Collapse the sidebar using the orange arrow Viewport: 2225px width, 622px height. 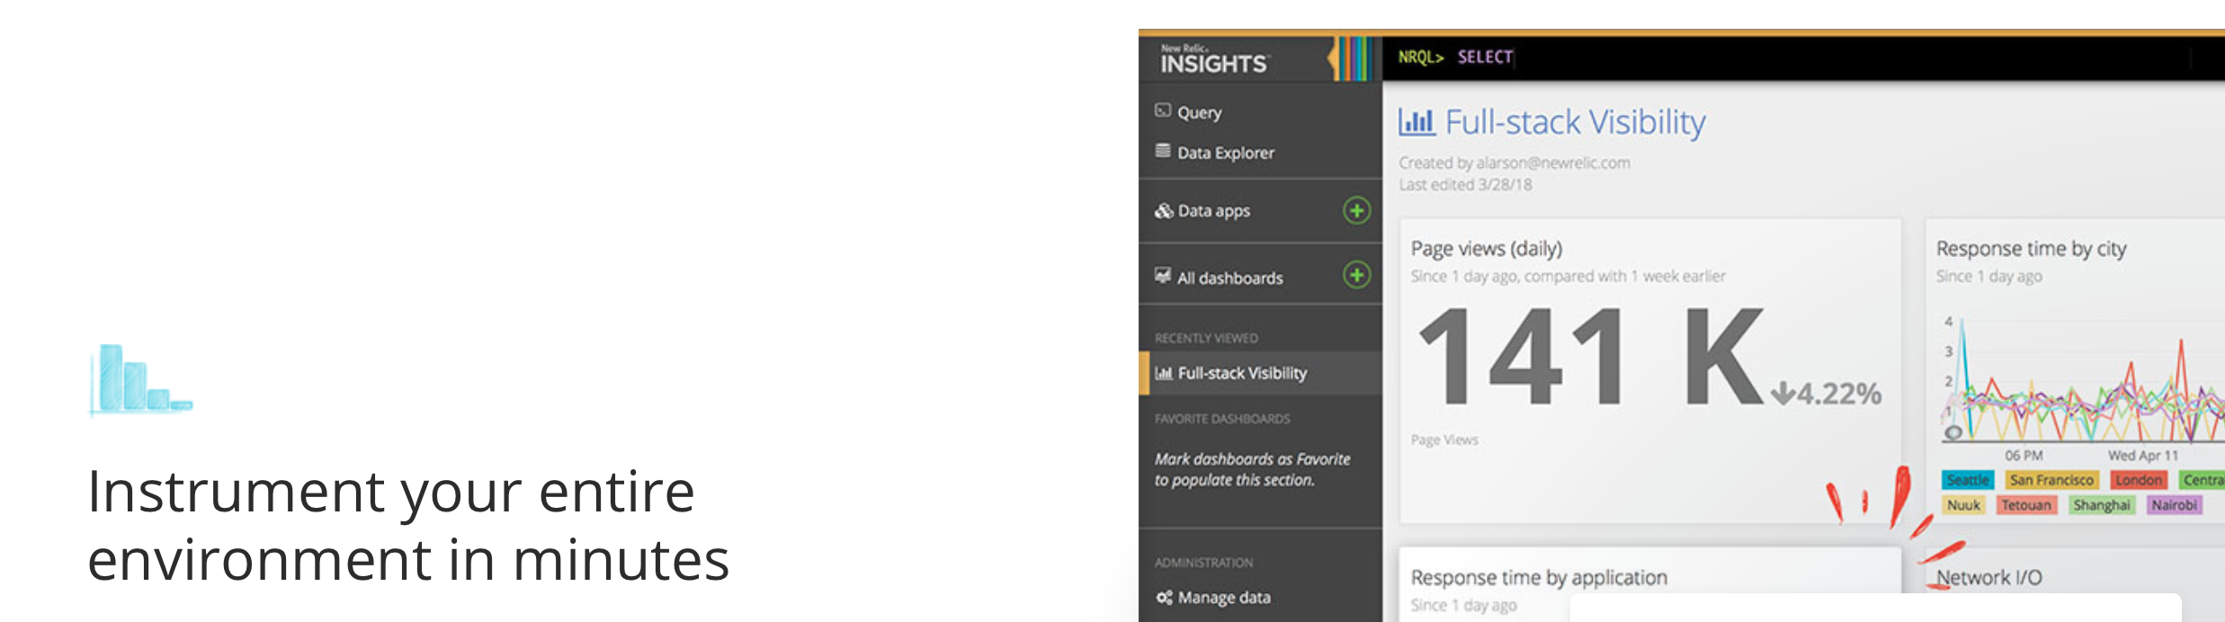click(1332, 61)
